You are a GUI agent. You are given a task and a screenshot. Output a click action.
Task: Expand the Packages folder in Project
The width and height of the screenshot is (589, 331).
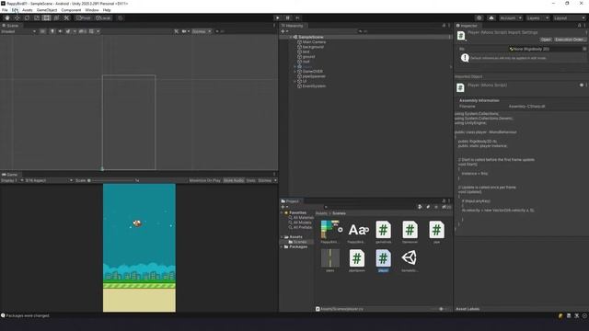point(282,247)
